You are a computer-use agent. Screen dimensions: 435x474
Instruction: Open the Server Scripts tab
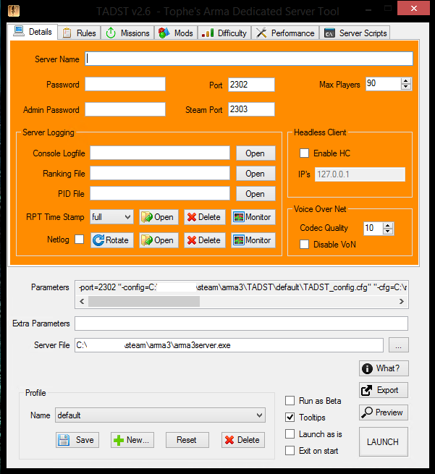point(355,33)
